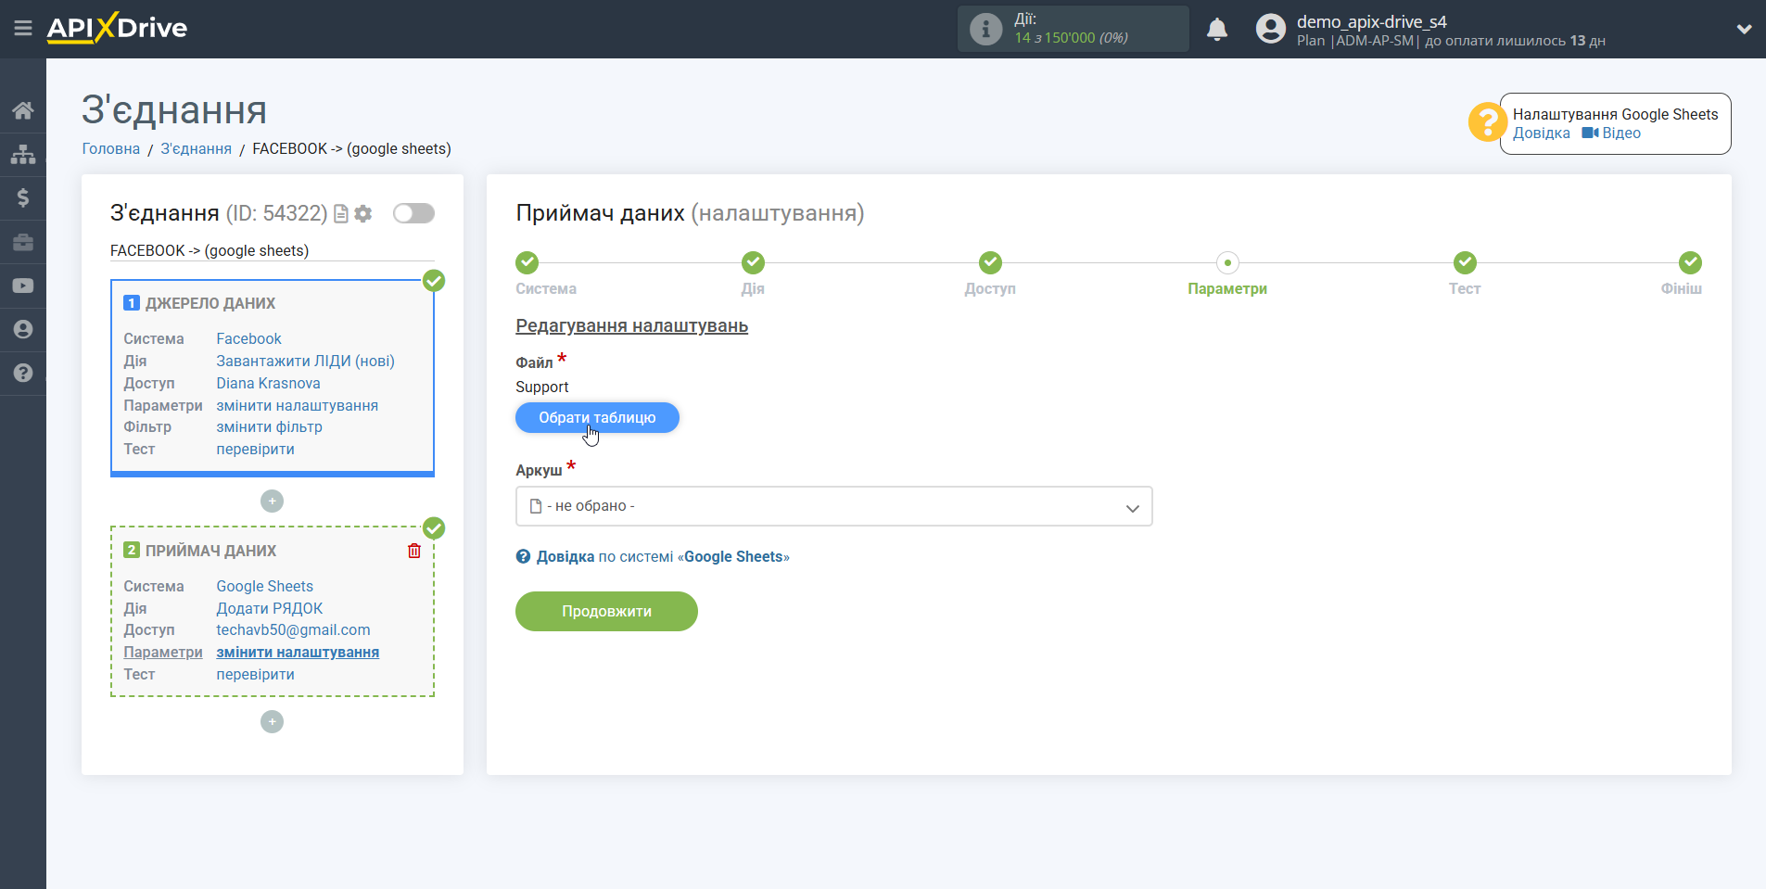Click the ДЖЕРЕЛО ДАНИХ block header
This screenshot has height=889, width=1766.
pos(210,304)
